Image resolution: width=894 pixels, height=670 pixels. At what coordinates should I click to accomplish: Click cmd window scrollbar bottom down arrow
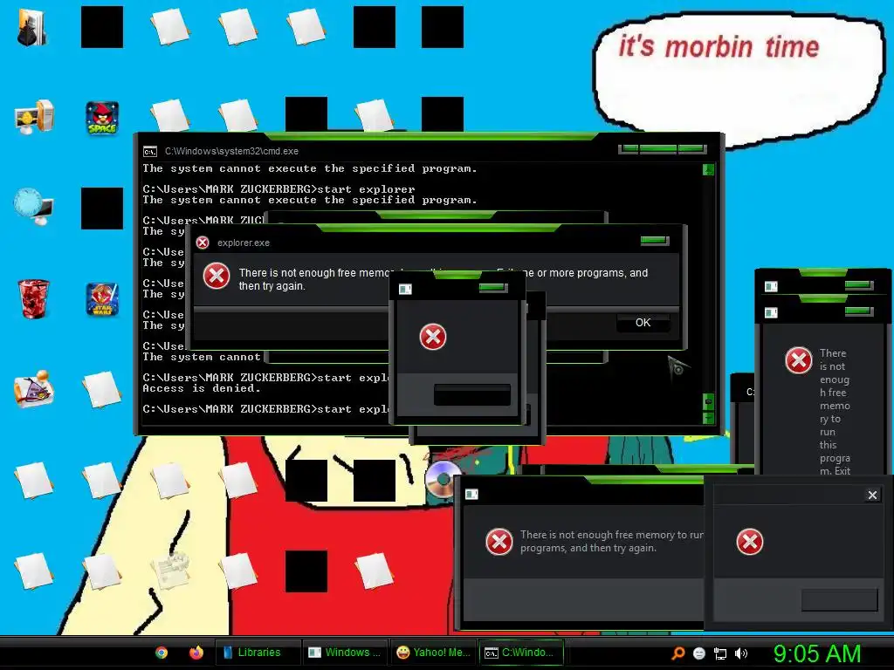coord(708,418)
